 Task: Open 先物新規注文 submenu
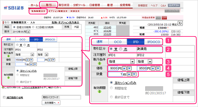pos(38,11)
